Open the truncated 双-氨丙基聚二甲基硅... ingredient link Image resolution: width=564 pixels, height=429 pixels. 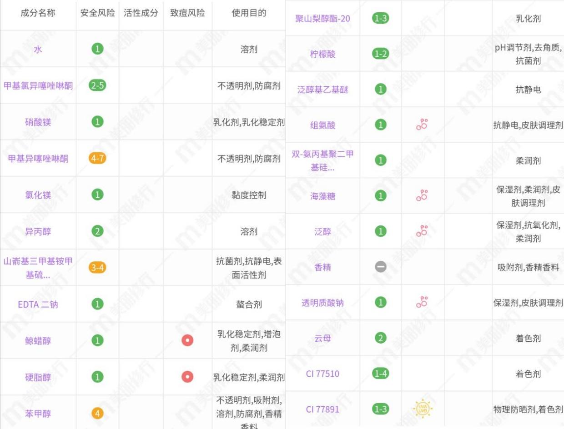click(322, 161)
